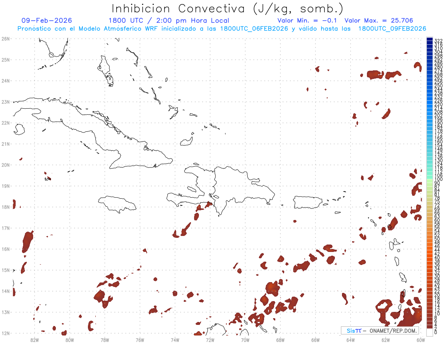Click the "23N" latitude label
Screen dimensions: 447x345
point(6,102)
